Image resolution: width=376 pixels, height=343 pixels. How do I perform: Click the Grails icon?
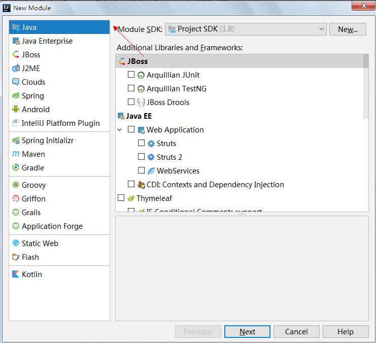pyautogui.click(x=16, y=212)
